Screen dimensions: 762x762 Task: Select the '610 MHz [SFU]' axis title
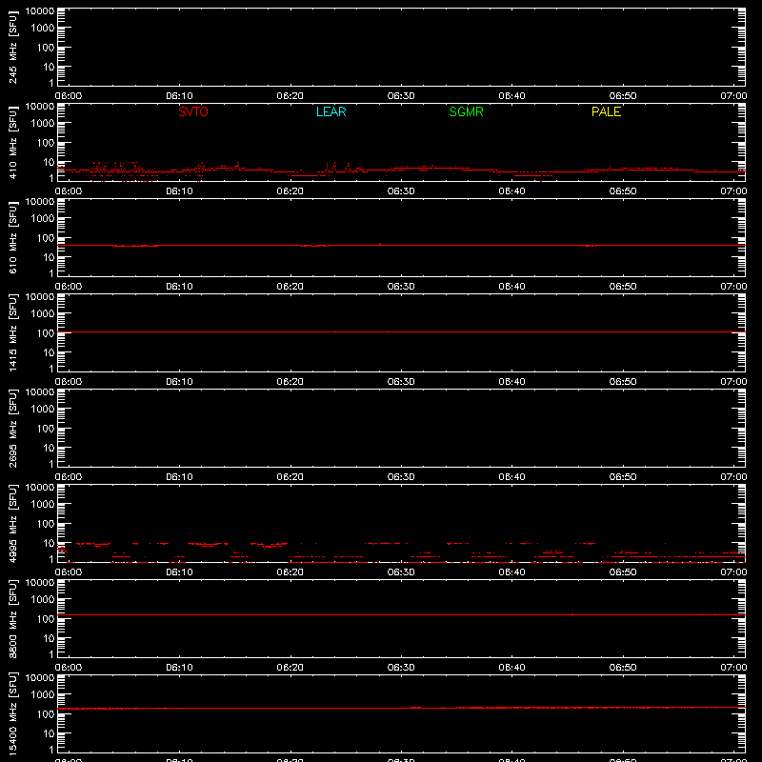point(12,237)
